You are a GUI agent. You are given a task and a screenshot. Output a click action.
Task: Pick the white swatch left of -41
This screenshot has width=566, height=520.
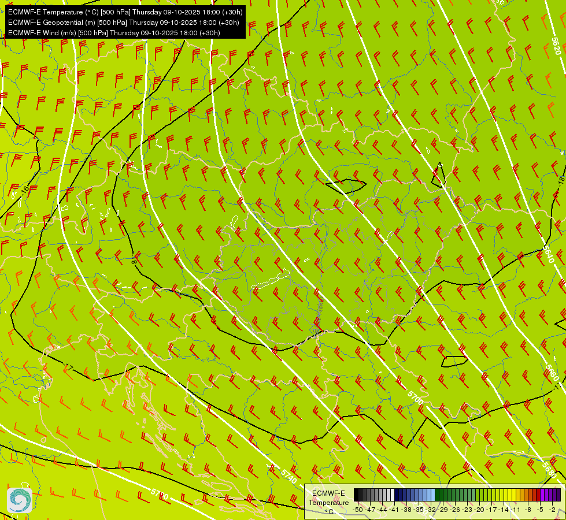(393, 495)
